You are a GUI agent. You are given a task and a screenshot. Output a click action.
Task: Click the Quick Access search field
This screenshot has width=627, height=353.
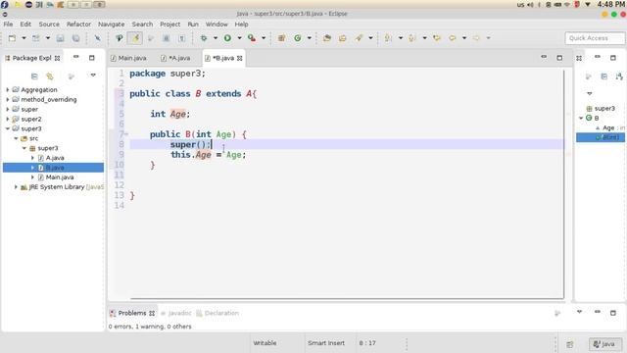(x=595, y=38)
